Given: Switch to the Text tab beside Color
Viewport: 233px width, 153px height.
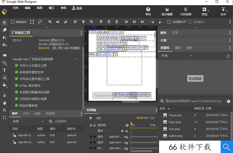Looking at the screenshot, I should tap(175, 33).
